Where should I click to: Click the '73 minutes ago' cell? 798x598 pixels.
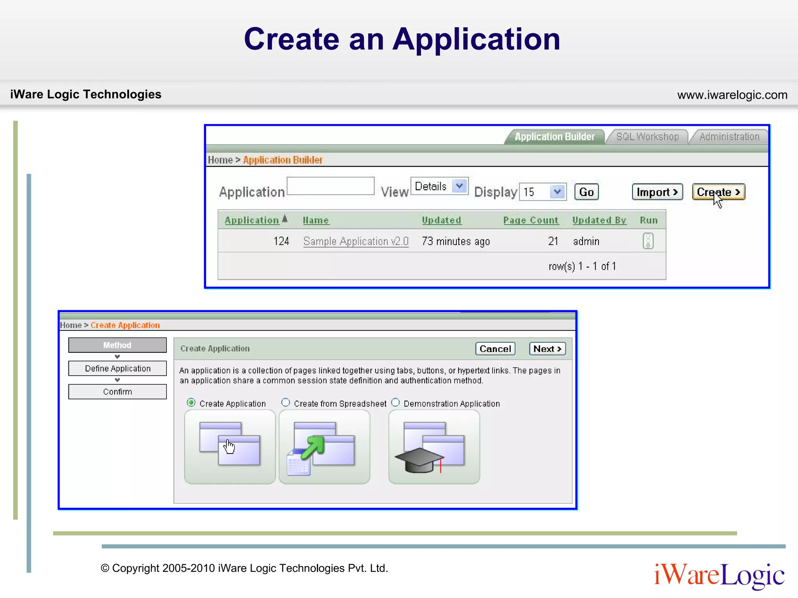(455, 241)
